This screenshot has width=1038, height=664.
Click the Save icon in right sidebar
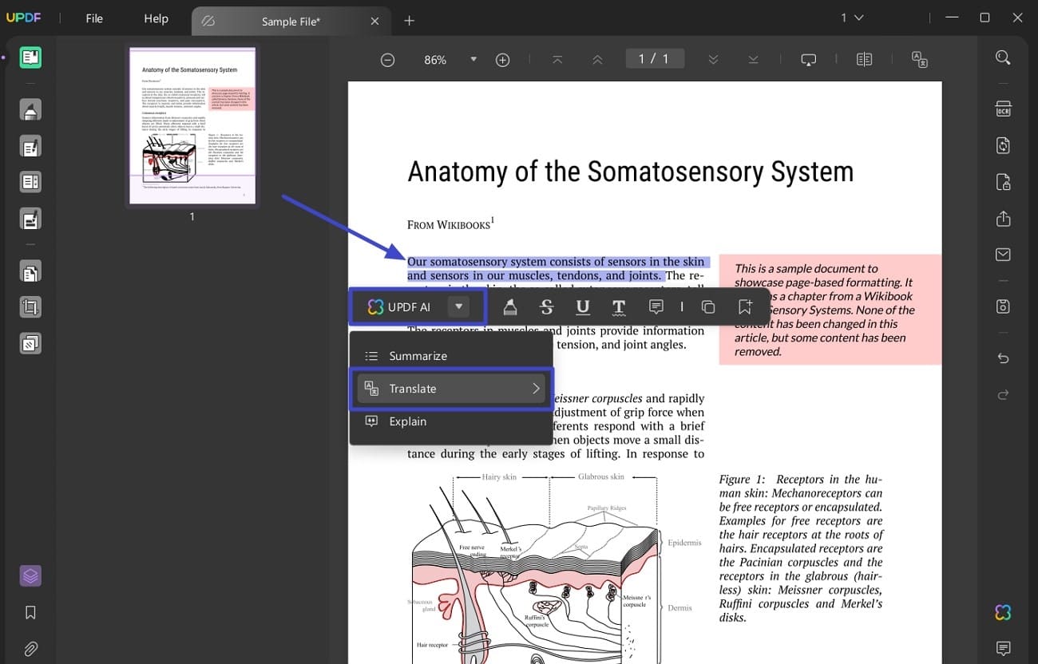1004,306
